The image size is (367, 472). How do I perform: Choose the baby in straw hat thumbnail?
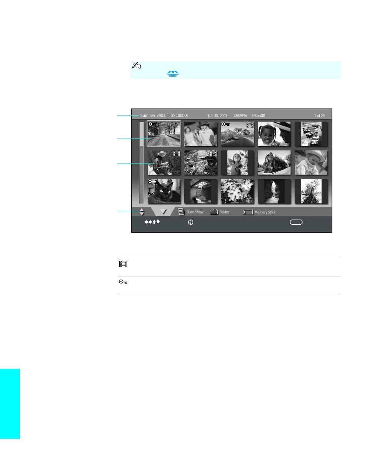311,162
